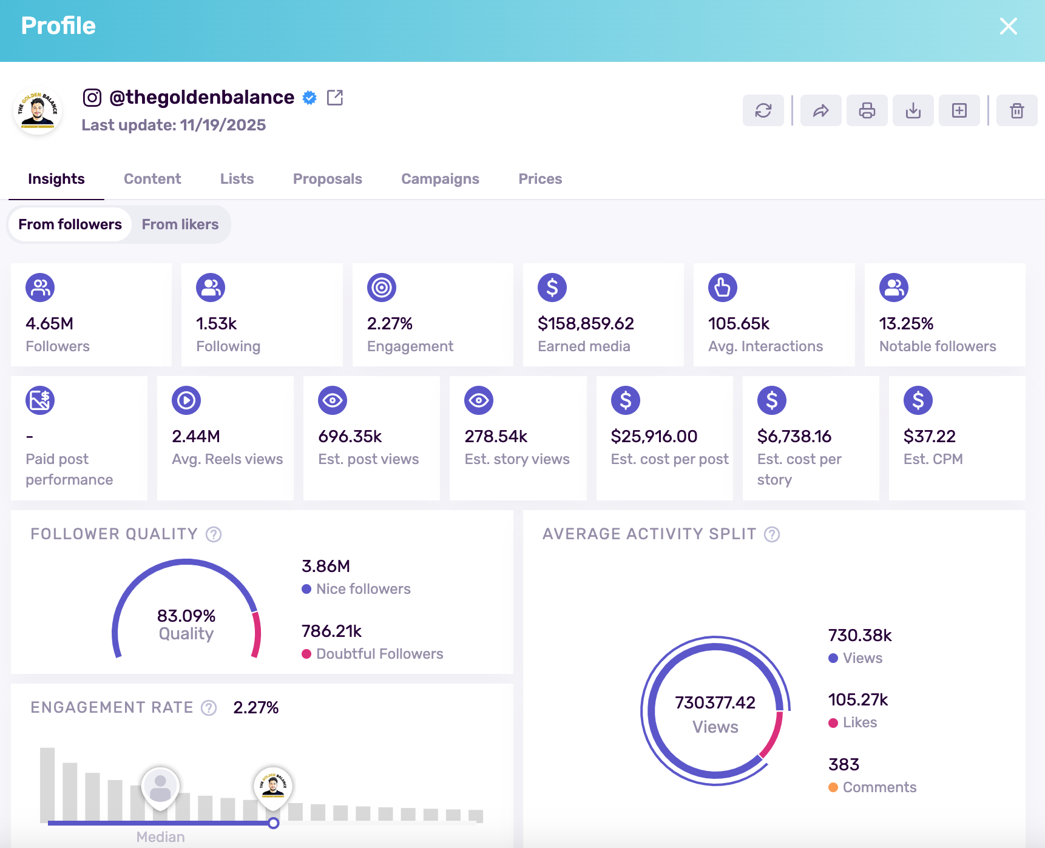Close the Profile panel
Screen dimensions: 1045x848
pyautogui.click(x=1008, y=26)
